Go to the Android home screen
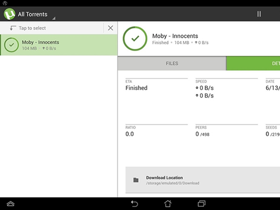Image resolution: width=280 pixels, height=210 pixels. pyautogui.click(x=168, y=203)
